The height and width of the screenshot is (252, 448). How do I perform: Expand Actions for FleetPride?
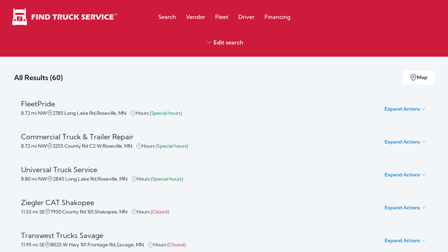click(404, 109)
